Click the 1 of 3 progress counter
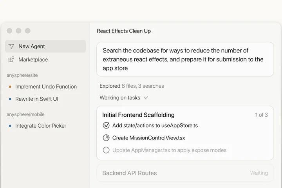 261,115
